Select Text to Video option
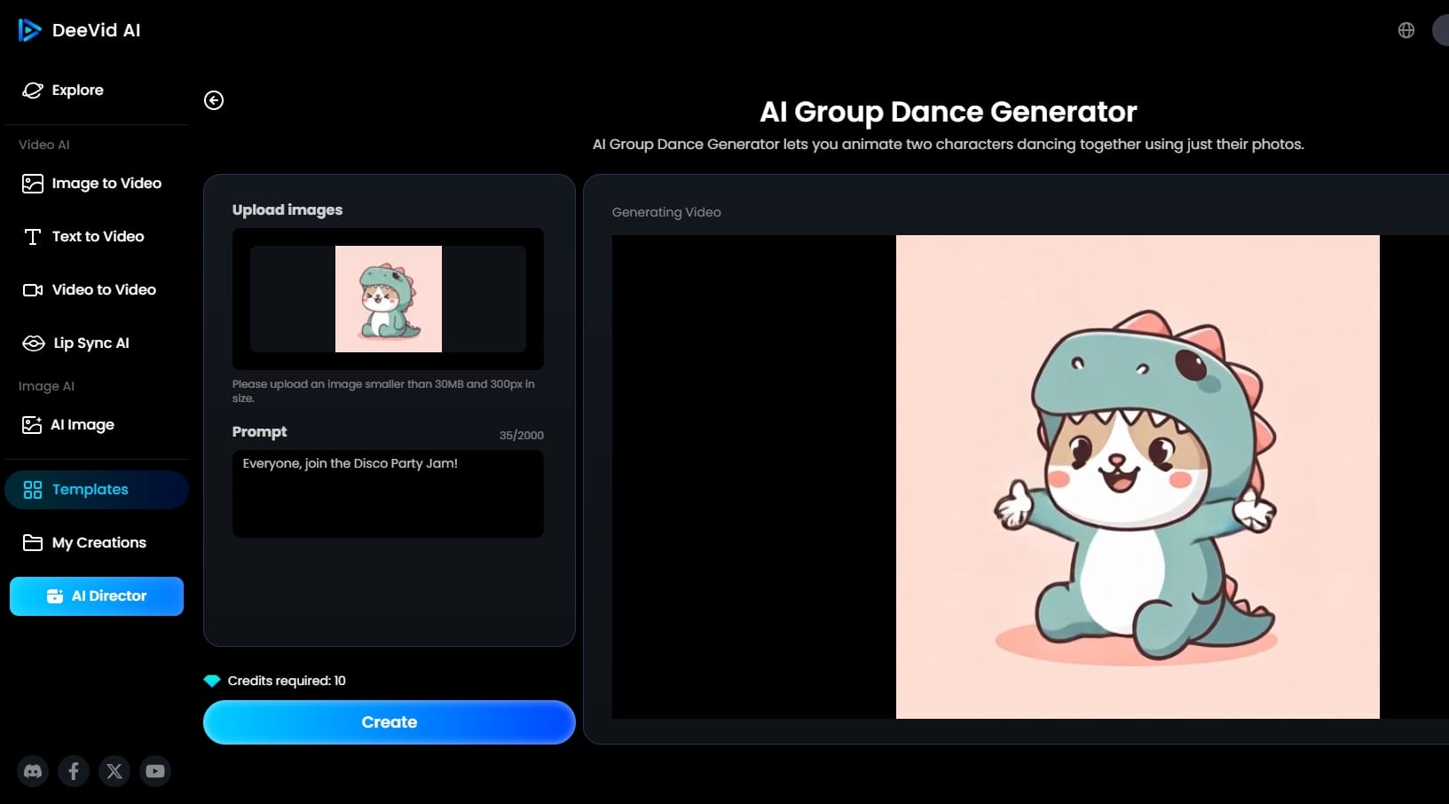 (98, 237)
